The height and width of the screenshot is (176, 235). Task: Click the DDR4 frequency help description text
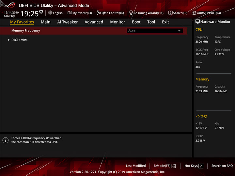[37, 140]
